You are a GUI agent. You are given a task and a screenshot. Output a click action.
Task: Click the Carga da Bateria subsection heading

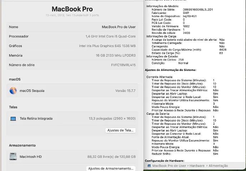[x=158, y=114]
